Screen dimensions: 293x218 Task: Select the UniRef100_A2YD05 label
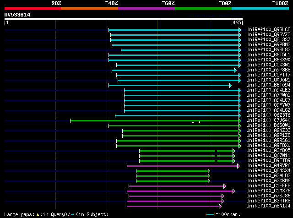click(x=268, y=151)
